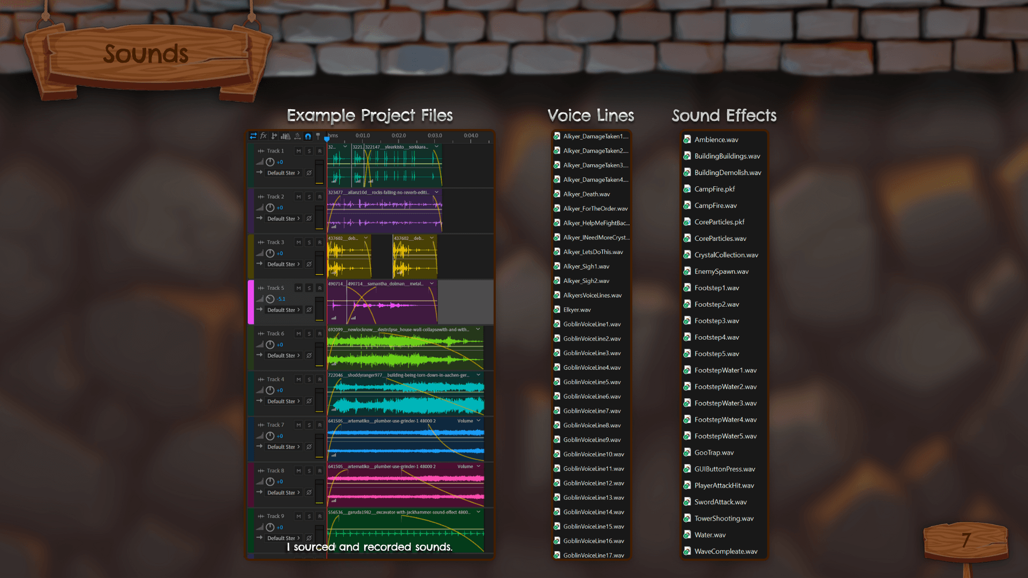Click the Sounds wooden sign

pyautogui.click(x=146, y=55)
